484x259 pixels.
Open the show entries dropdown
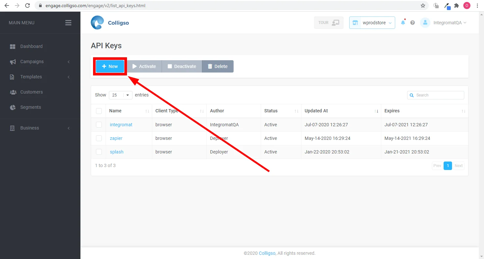pyautogui.click(x=121, y=95)
